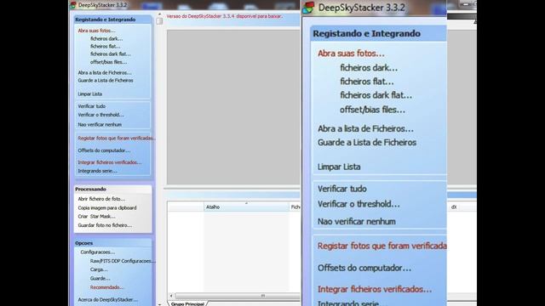
Task: Click the left arrow of the file list scrollbar
Action: point(171,296)
